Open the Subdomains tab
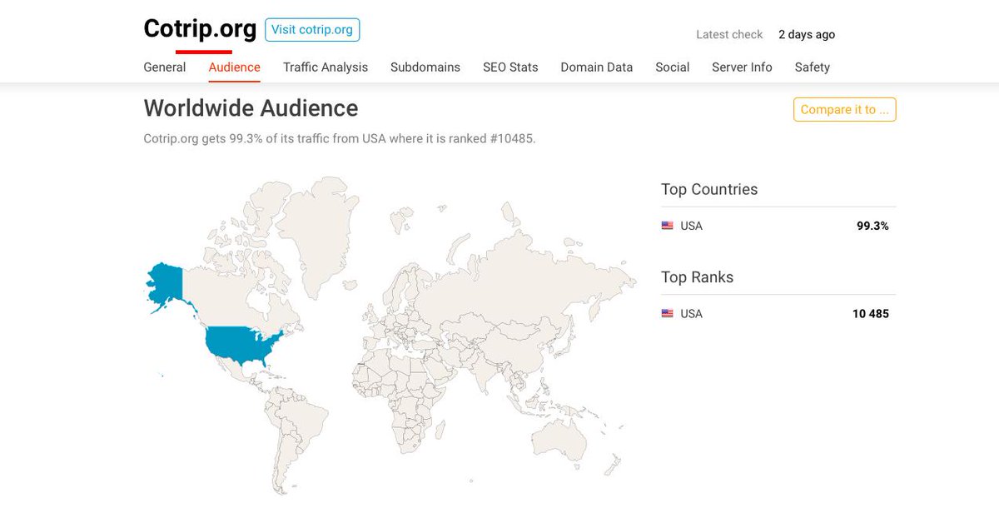Screen dimensions: 999x528 425,67
